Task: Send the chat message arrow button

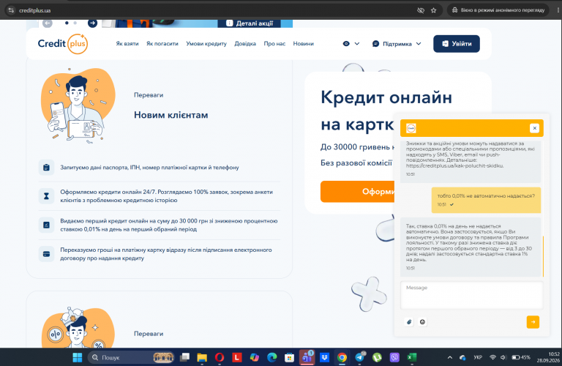Action: coord(533,322)
